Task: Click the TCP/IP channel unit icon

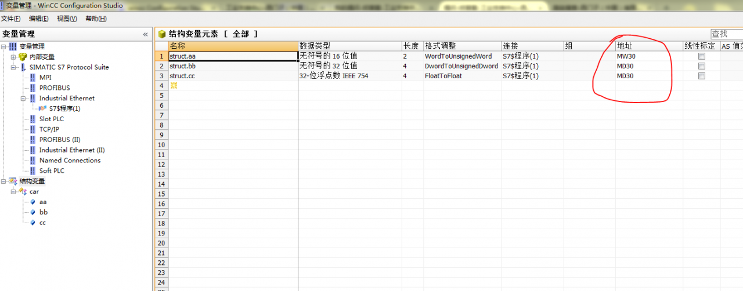Action: pos(33,130)
